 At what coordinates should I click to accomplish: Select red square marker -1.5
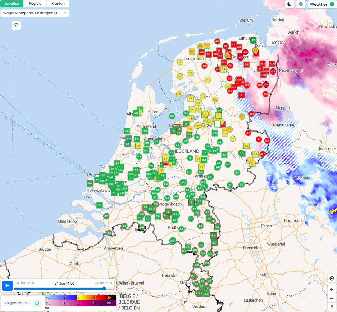point(266,71)
